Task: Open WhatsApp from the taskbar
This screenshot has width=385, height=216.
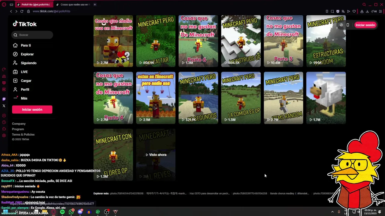Action: 71,212
